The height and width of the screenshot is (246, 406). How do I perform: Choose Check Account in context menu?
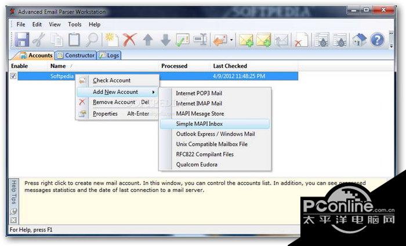tap(118, 81)
